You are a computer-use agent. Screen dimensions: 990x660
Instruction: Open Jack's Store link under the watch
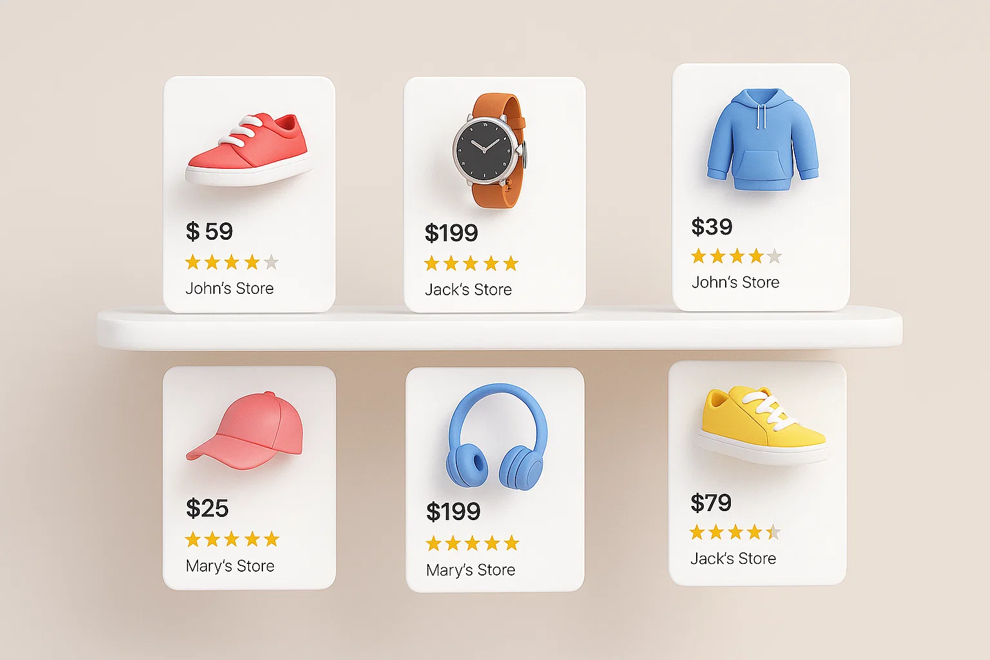(469, 289)
